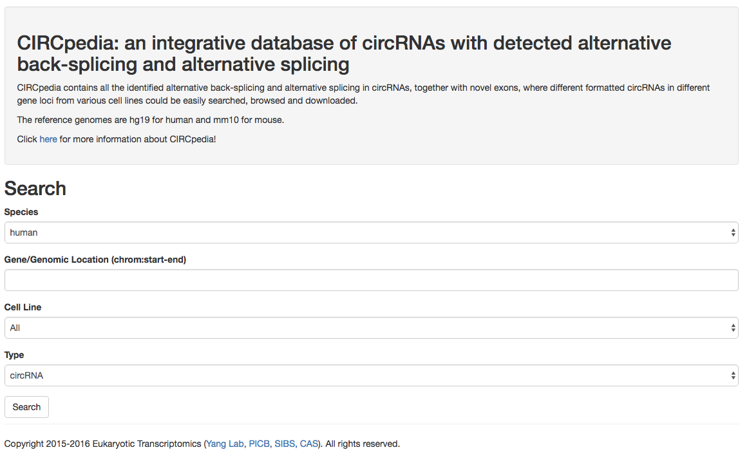Open the 'here' link for more CIRCpedia information

coord(48,139)
